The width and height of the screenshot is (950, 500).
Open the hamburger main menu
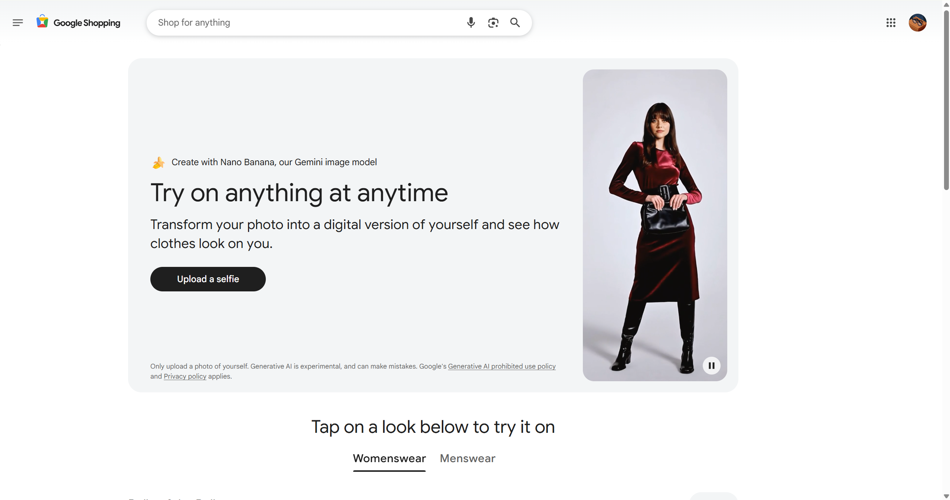tap(17, 23)
